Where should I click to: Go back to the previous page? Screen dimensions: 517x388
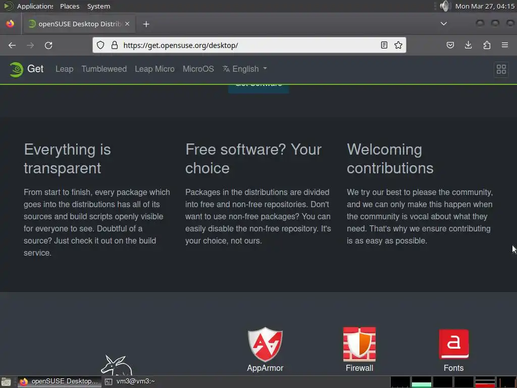[12, 45]
